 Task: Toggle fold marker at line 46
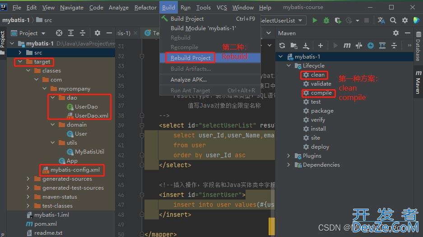click(x=142, y=195)
